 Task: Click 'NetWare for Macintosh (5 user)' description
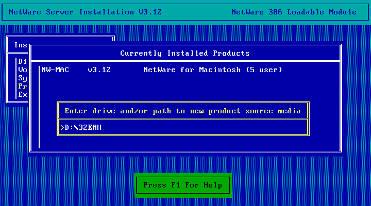pyautogui.click(x=213, y=70)
